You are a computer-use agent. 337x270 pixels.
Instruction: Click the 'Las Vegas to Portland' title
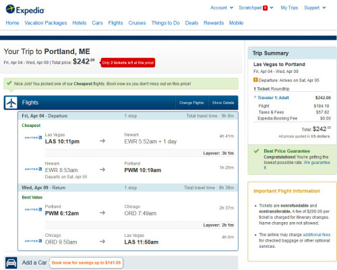[279, 64]
